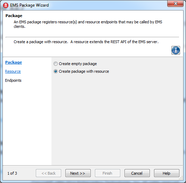Image resolution: width=186 pixels, height=183 pixels.
Task: Click the red EMS wizard title bar icon
Action: [6, 5]
